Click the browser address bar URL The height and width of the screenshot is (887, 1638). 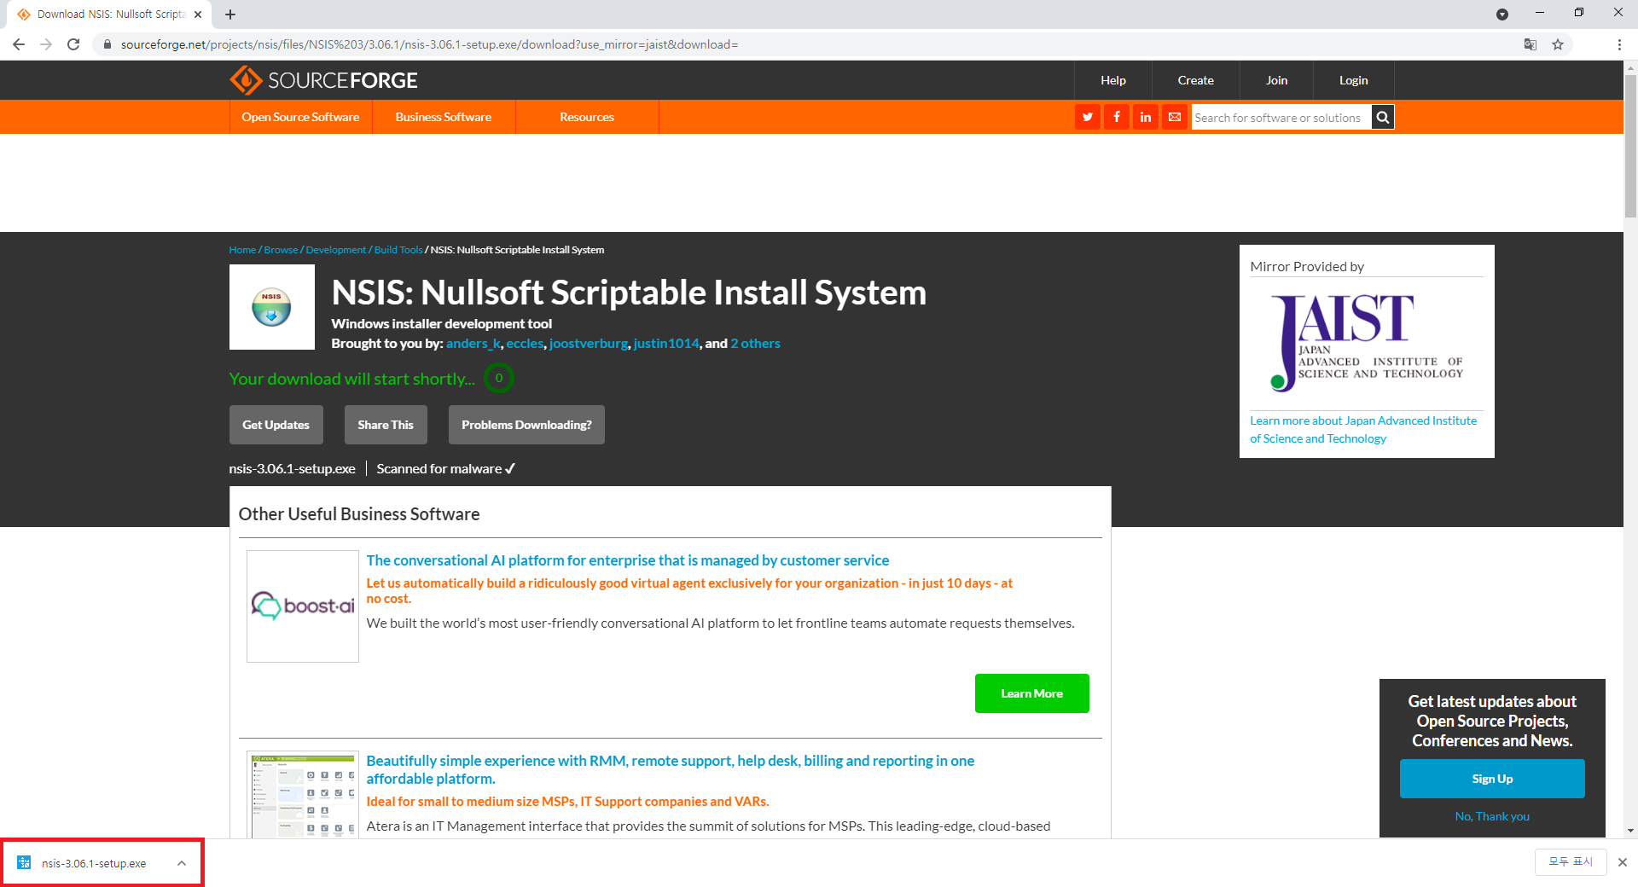429,44
